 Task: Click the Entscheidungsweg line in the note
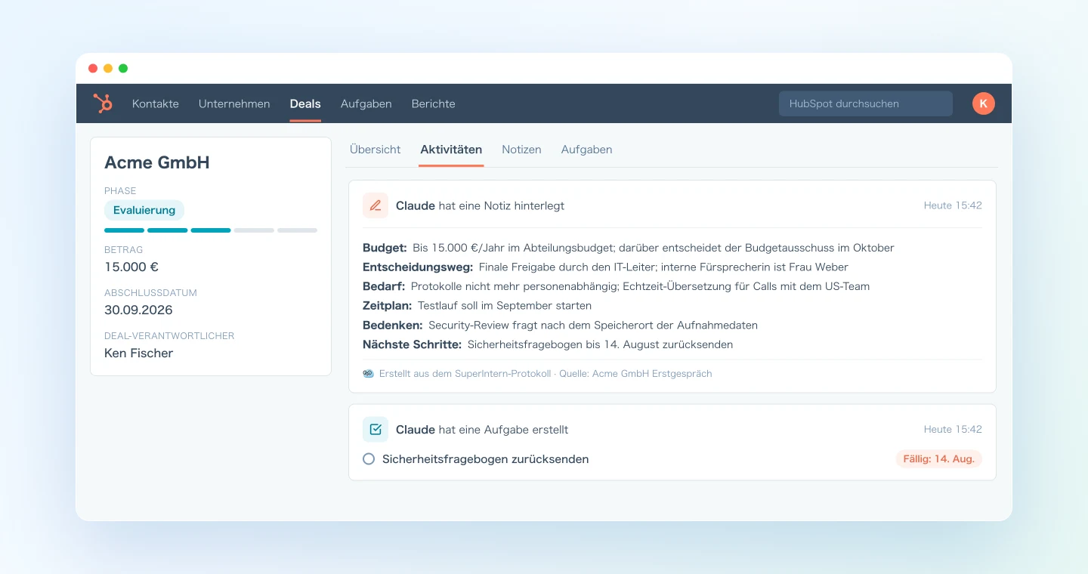click(605, 267)
